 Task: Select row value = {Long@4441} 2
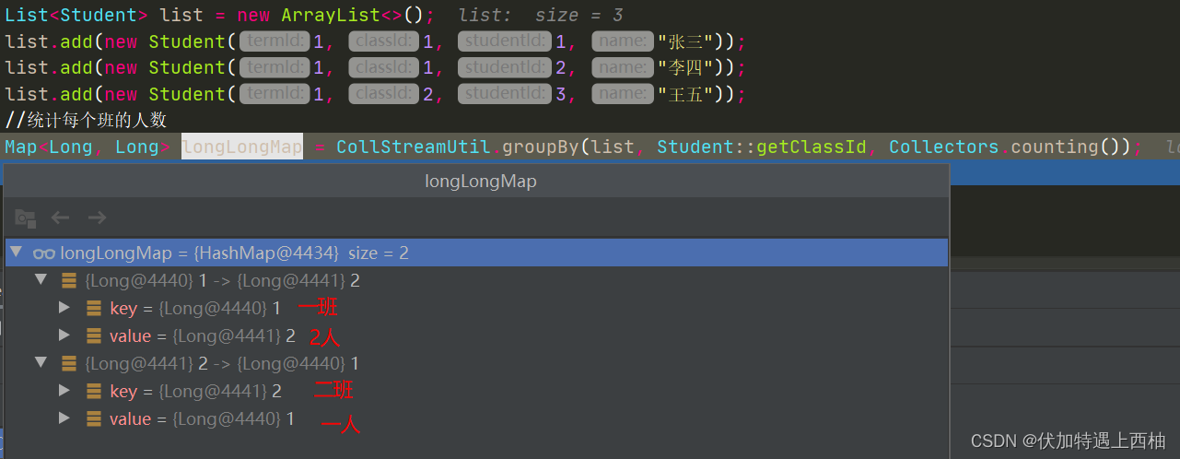coord(476,335)
